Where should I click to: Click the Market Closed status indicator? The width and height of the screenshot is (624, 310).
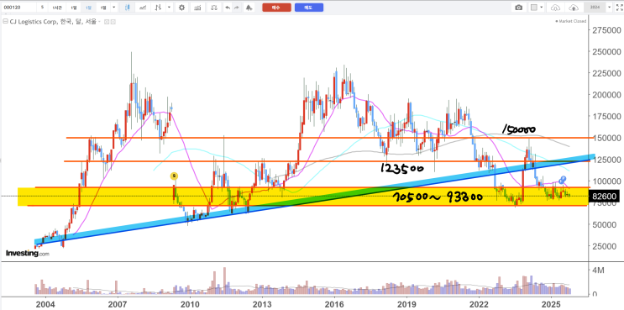[571, 21]
